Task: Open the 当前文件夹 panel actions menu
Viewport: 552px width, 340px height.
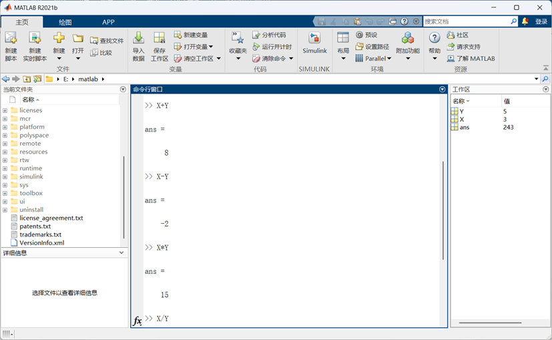Action: pyautogui.click(x=123, y=90)
